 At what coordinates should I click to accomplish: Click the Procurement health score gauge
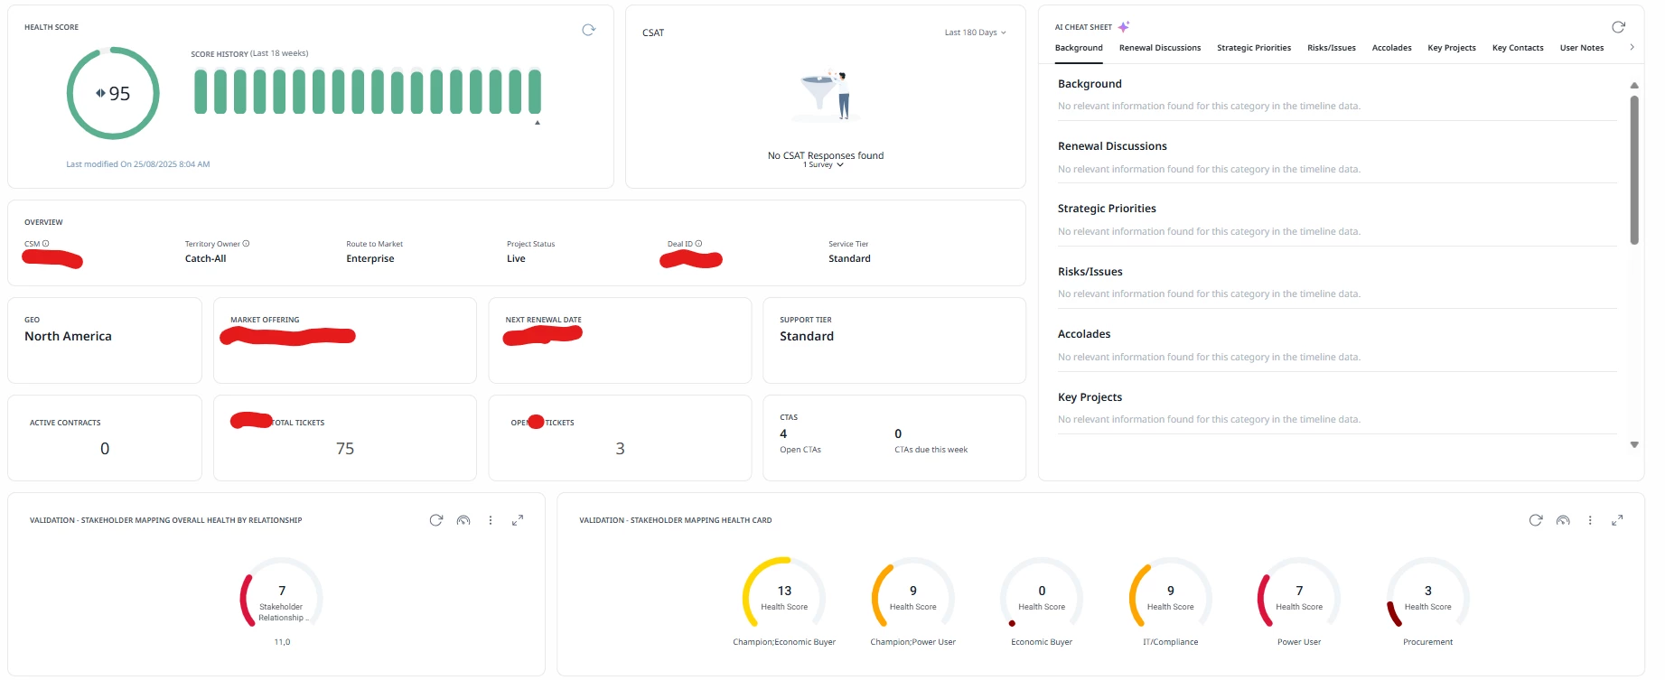coord(1428,593)
